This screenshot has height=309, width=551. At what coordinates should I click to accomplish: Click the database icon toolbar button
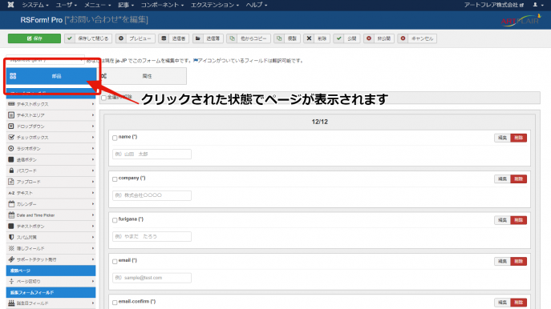click(173, 38)
